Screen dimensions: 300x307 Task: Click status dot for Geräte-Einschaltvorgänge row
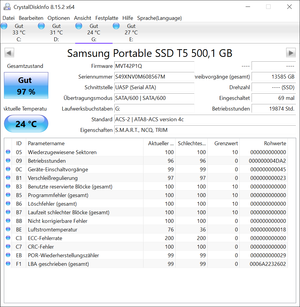[8, 169]
